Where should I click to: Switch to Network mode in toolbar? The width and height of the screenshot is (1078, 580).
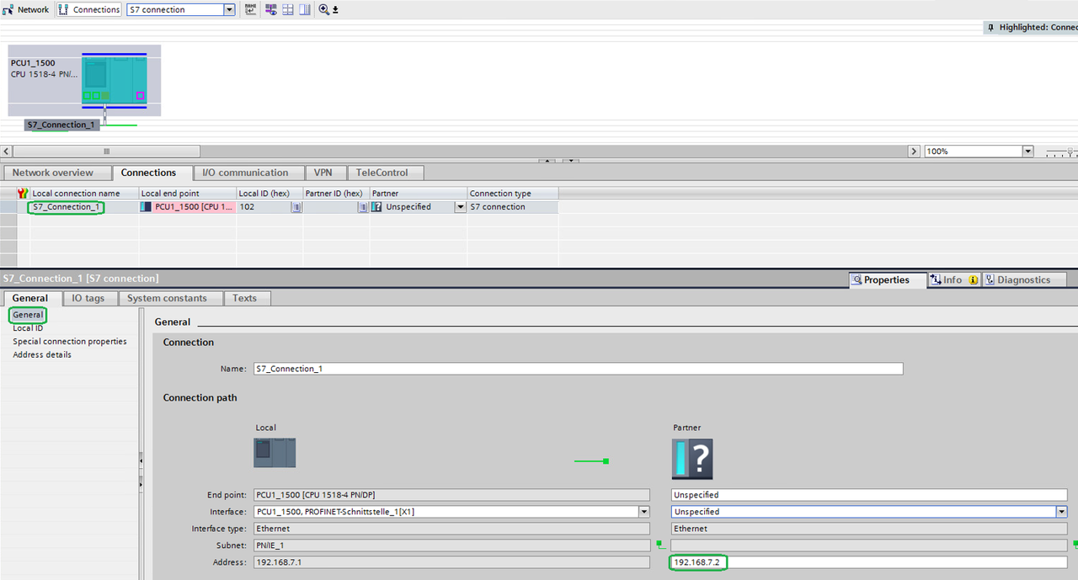point(26,9)
